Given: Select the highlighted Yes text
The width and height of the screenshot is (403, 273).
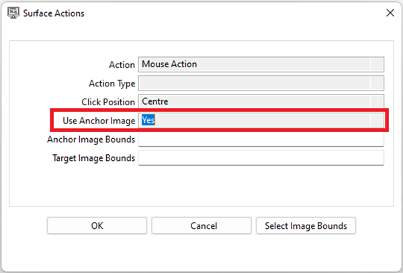Looking at the screenshot, I should click(x=148, y=120).
